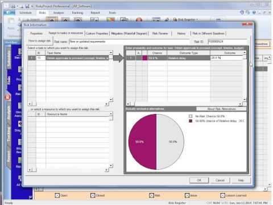This screenshot has height=205, width=273.
Task: Go to the Risk Review tab
Action: (x=160, y=34)
